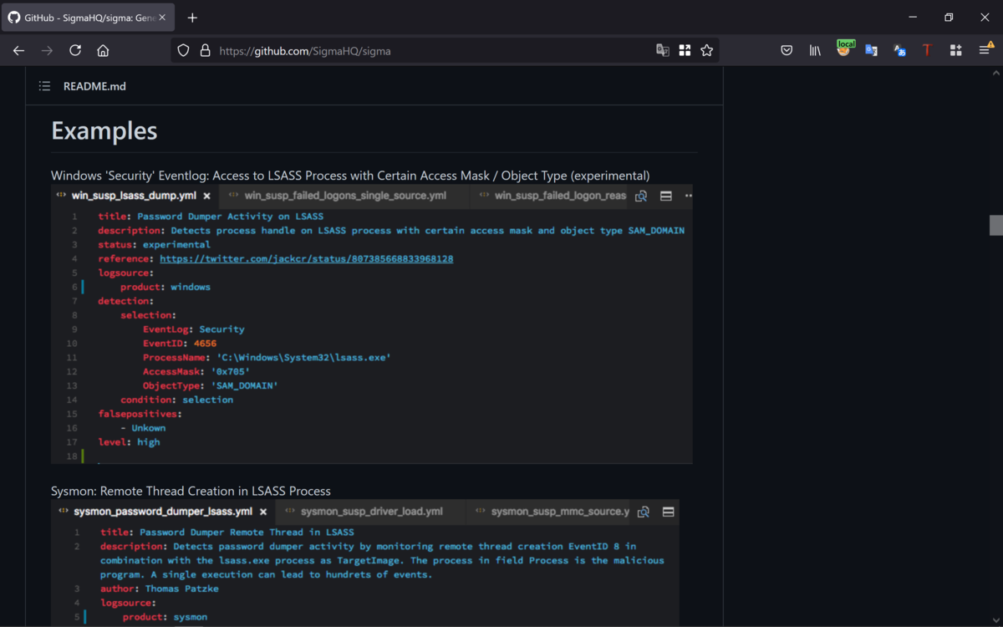The height and width of the screenshot is (627, 1003).
Task: Click "Sysmon: Remote Thread Creation in LSASS Process" text
Action: coord(191,491)
